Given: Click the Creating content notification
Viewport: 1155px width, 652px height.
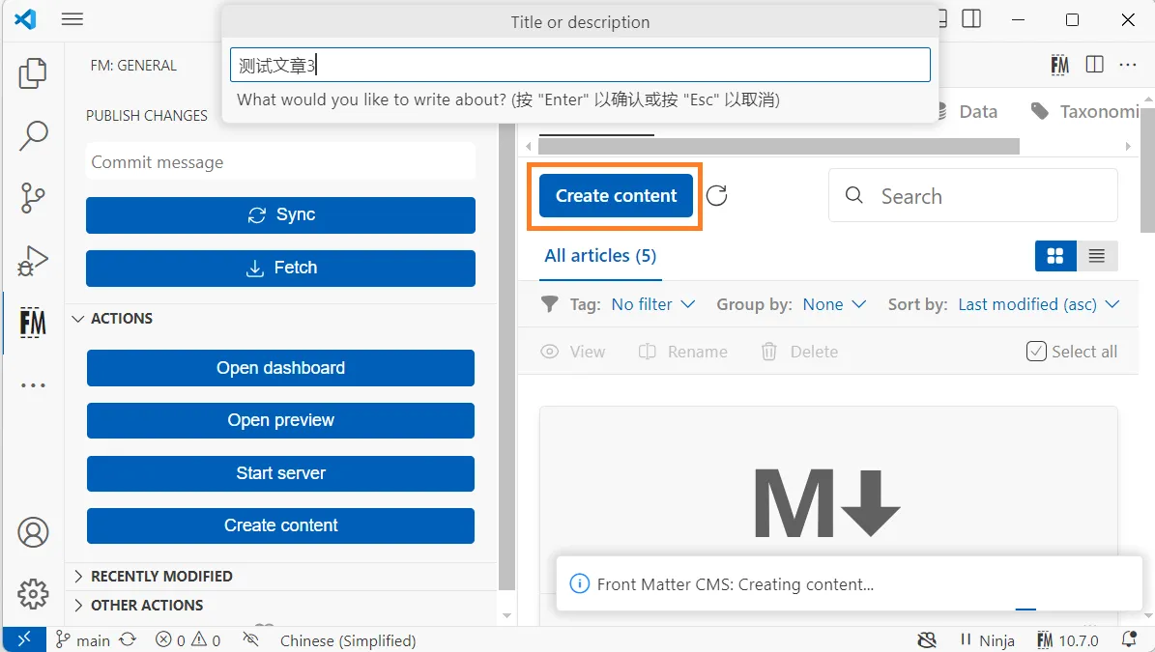Looking at the screenshot, I should [x=850, y=583].
